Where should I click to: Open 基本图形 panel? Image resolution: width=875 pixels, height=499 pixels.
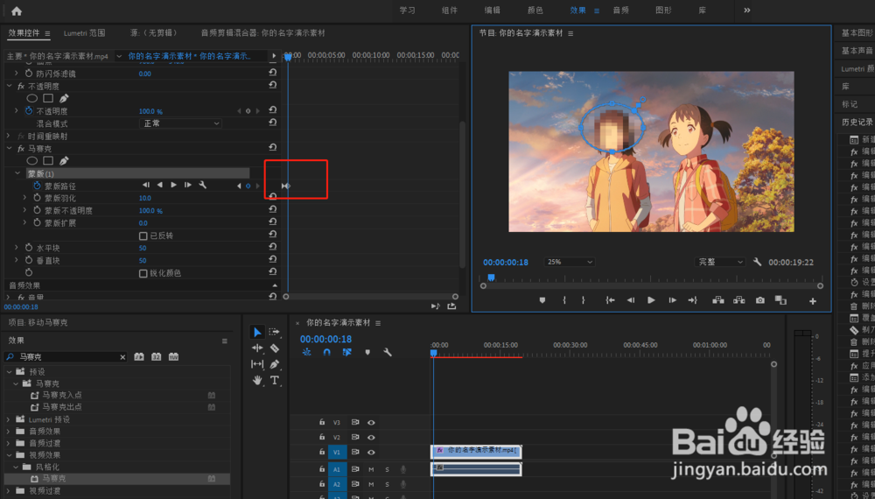tap(857, 33)
